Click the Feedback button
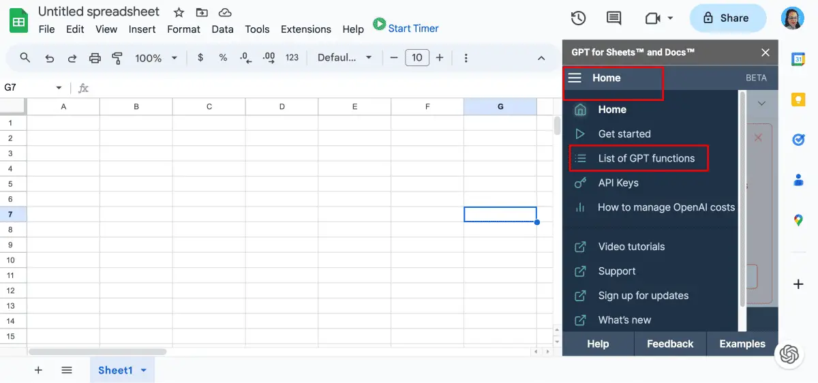 click(670, 344)
